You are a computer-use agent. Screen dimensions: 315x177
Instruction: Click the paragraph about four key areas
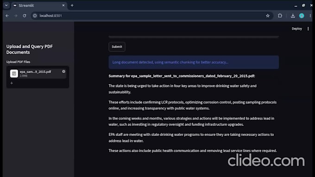183,89
